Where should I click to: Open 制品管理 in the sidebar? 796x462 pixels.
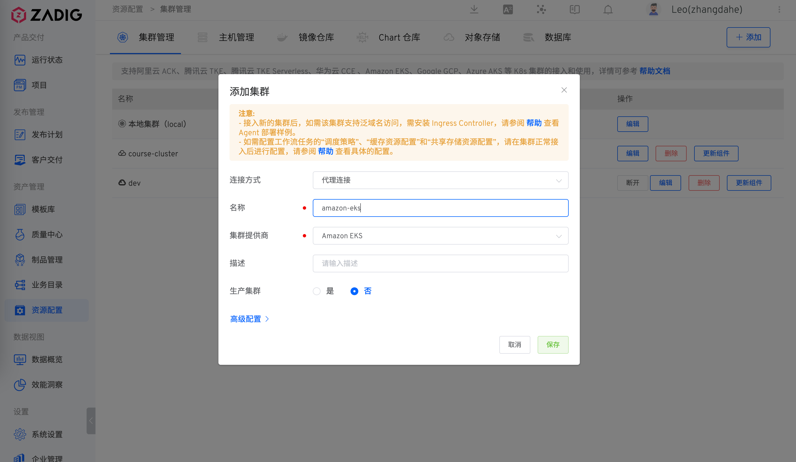(38, 260)
